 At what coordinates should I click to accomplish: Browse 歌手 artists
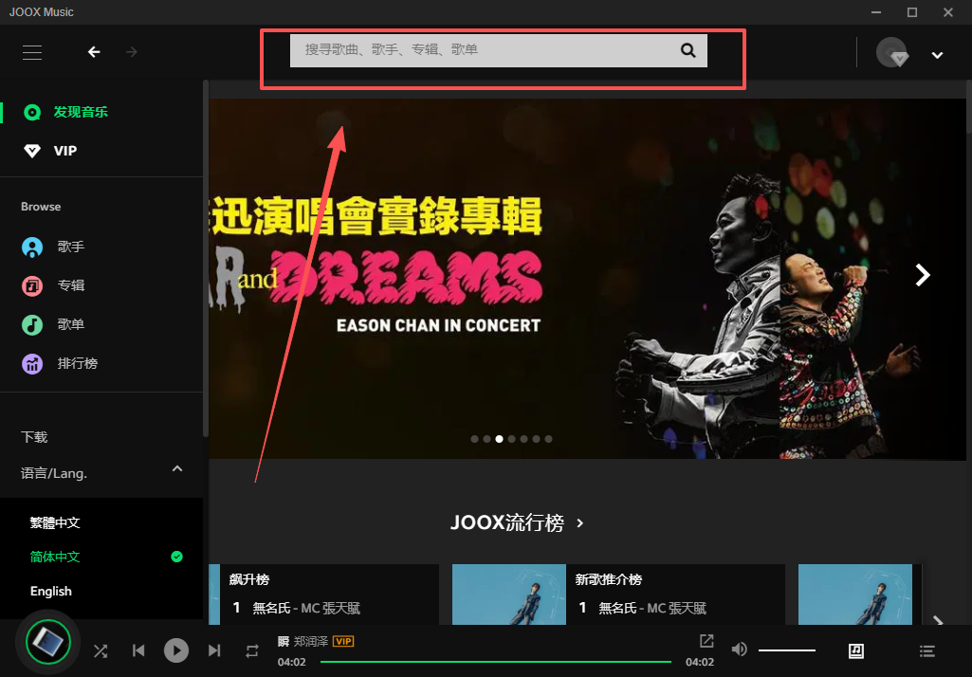coord(71,247)
